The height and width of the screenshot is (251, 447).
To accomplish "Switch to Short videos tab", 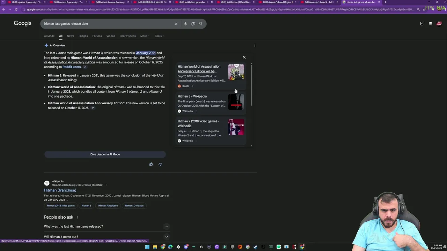I will click(x=127, y=36).
